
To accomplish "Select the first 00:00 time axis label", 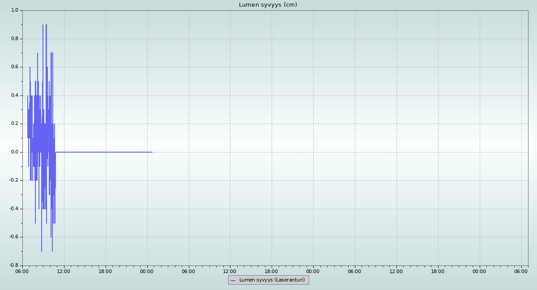I will 147,271.
